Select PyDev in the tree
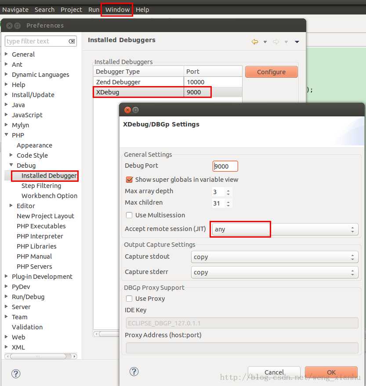This screenshot has height=386, width=366. click(21, 287)
